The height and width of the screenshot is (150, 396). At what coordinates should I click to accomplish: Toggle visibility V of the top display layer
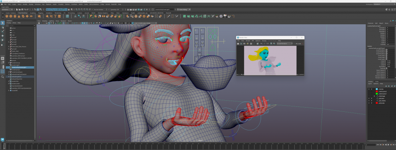(369, 89)
